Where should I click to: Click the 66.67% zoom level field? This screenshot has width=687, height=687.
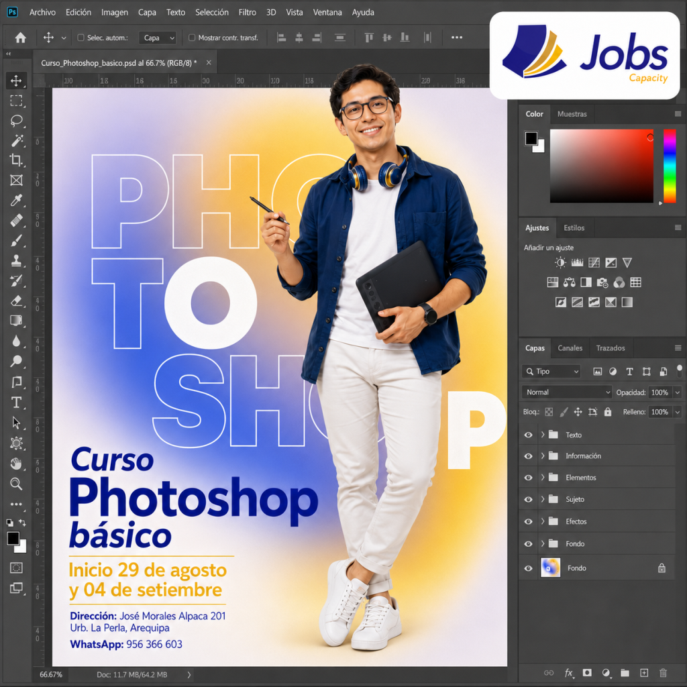(x=51, y=675)
